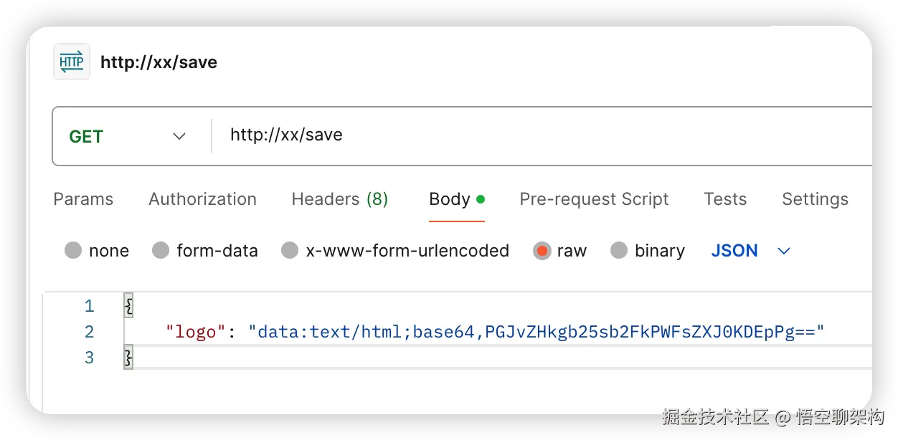This screenshot has width=898, height=440.
Task: Click the request title http://xx/save
Action: tap(159, 62)
